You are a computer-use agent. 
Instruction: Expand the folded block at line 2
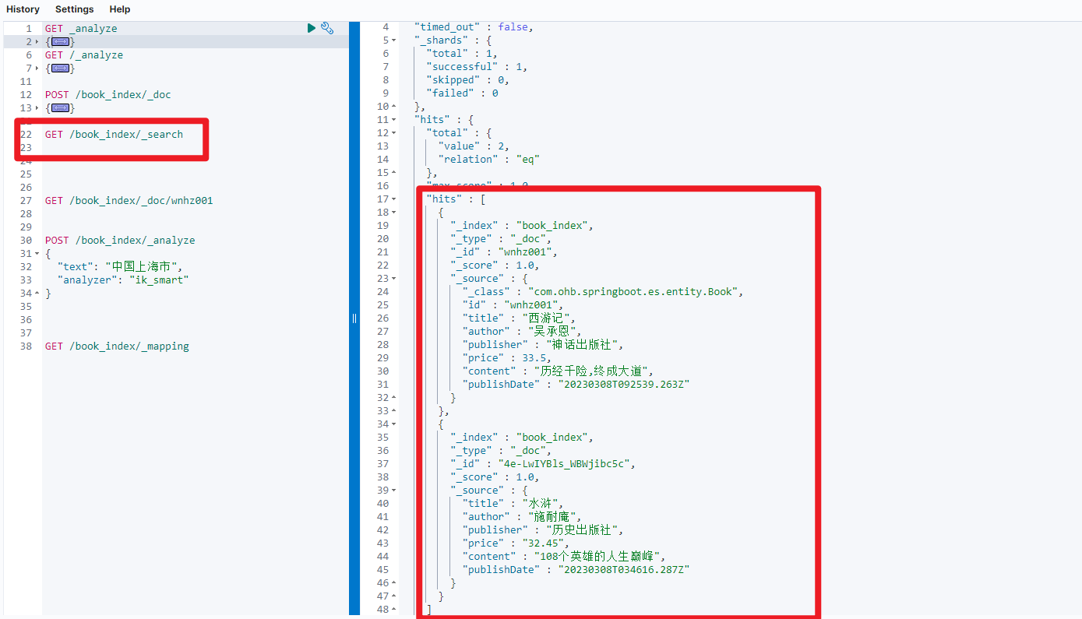click(37, 41)
